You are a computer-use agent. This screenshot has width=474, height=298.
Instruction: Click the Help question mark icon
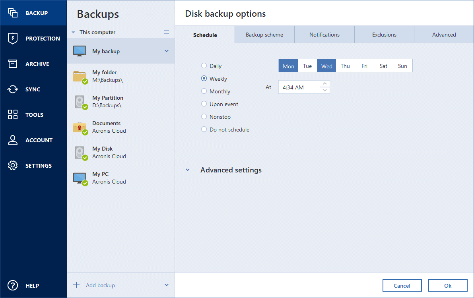[x=13, y=285]
